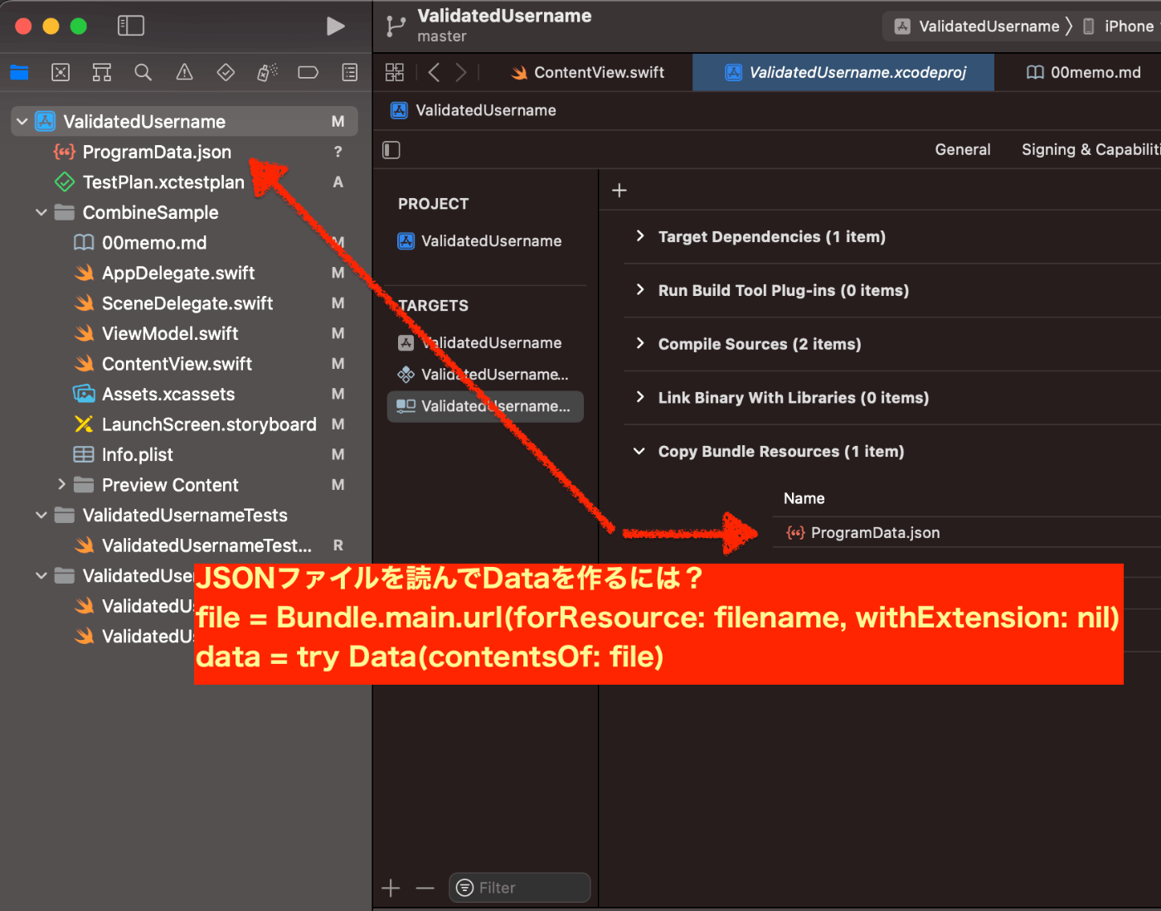The width and height of the screenshot is (1161, 911).
Task: Show the Issue navigator warning triangle
Action: coord(184,72)
